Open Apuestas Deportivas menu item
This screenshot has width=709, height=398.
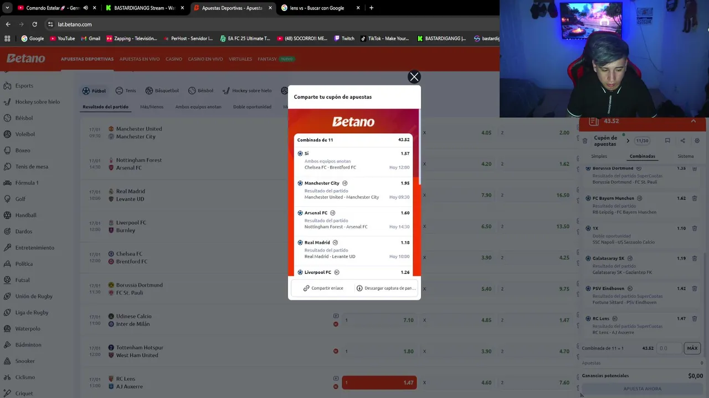pos(87,59)
